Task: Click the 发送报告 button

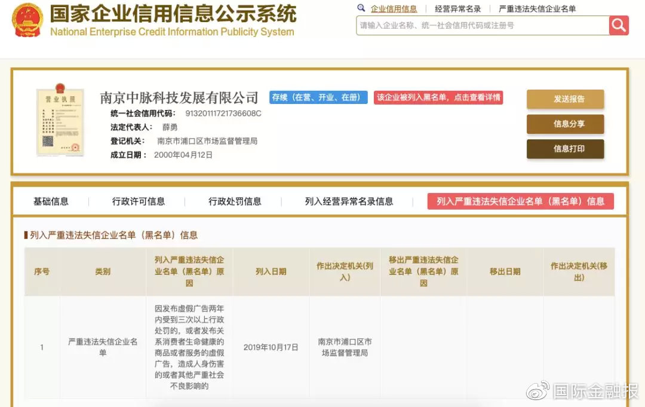Action: 564,100
